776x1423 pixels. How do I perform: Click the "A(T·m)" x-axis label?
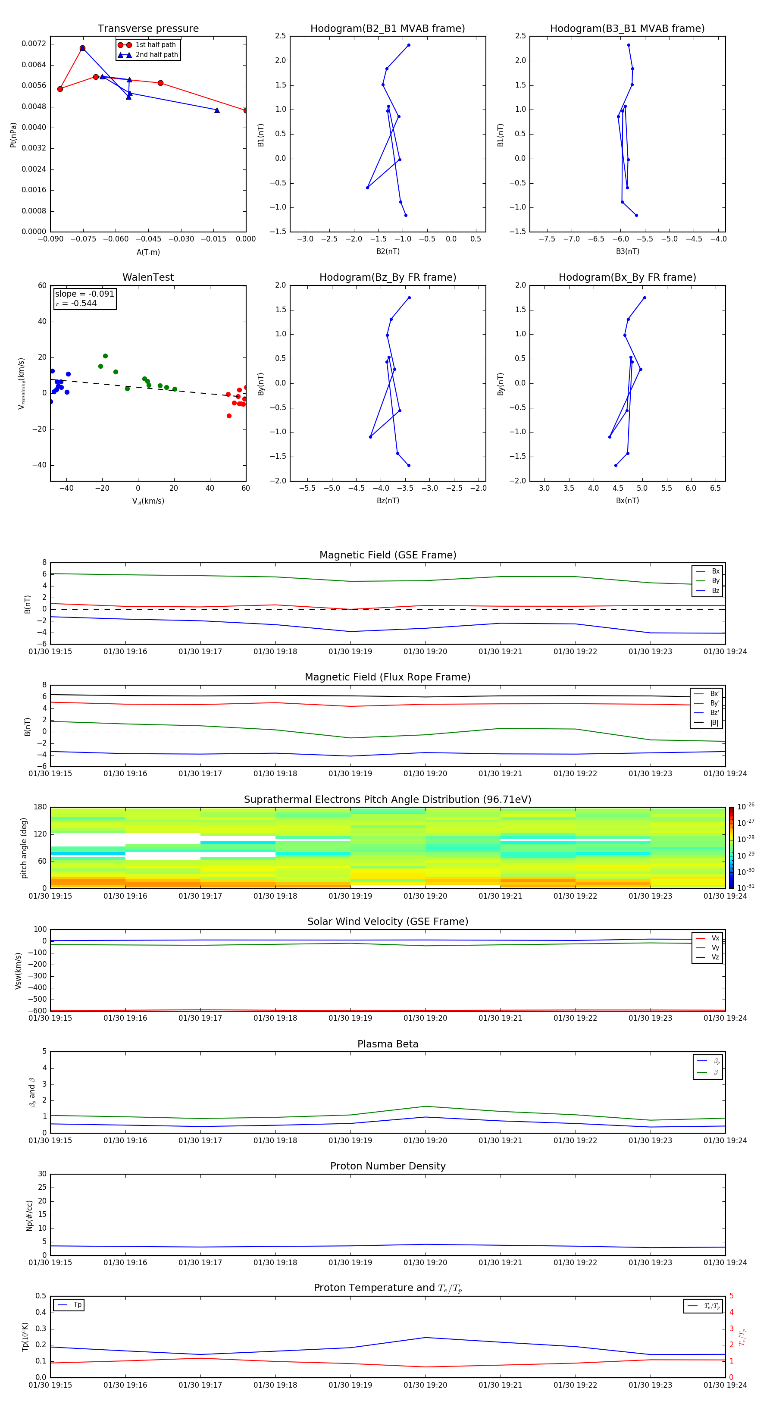[148, 252]
